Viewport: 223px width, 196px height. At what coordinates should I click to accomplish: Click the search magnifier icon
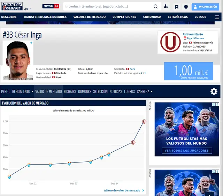click(156, 6)
